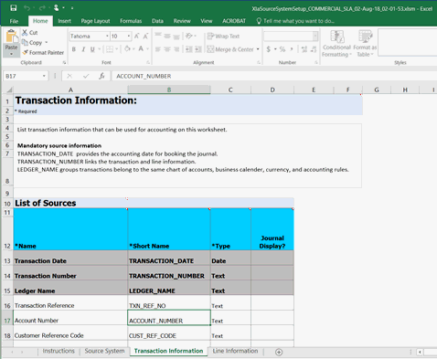Click the Middle Align icon
This screenshot has height=359, width=437.
(x=167, y=36)
